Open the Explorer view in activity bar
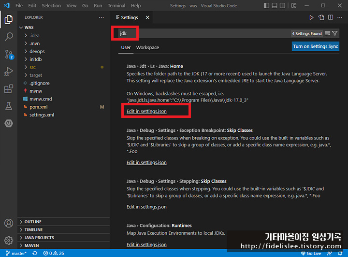 click(x=9, y=19)
